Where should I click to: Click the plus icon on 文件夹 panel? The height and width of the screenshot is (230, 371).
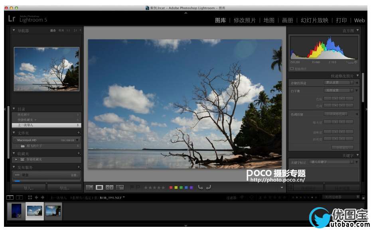(79, 133)
